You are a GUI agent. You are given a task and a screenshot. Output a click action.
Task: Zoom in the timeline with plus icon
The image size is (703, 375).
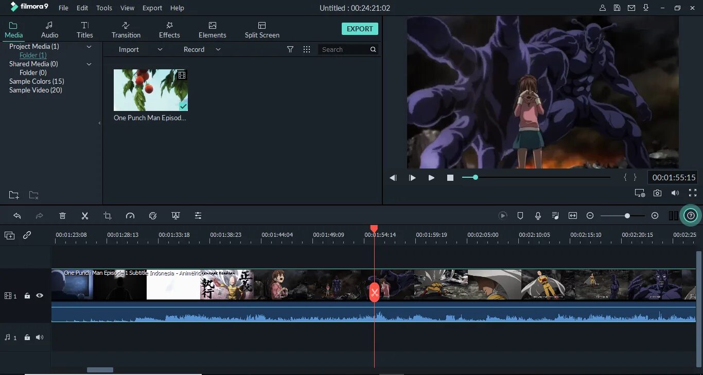655,216
